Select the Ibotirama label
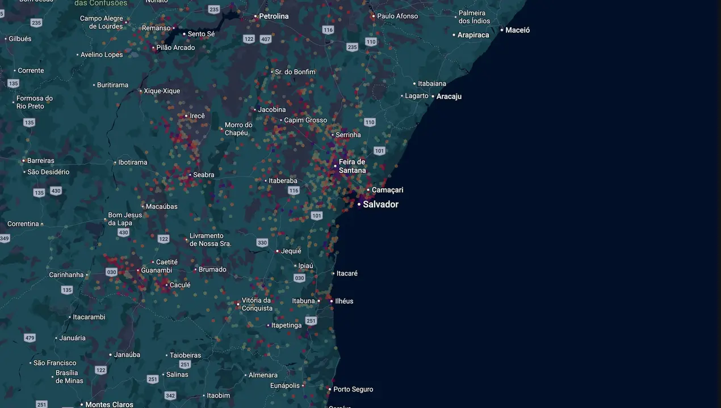This screenshot has height=408, width=721. (132, 162)
